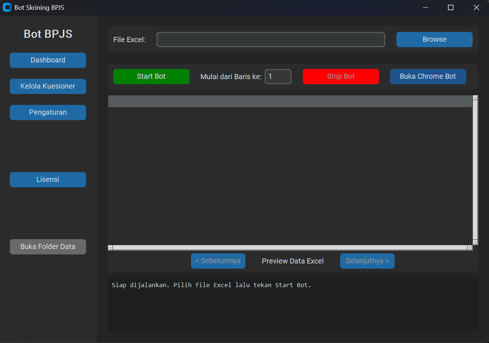489x343 pixels.
Task: Open the Lisensi page
Action: click(x=48, y=180)
